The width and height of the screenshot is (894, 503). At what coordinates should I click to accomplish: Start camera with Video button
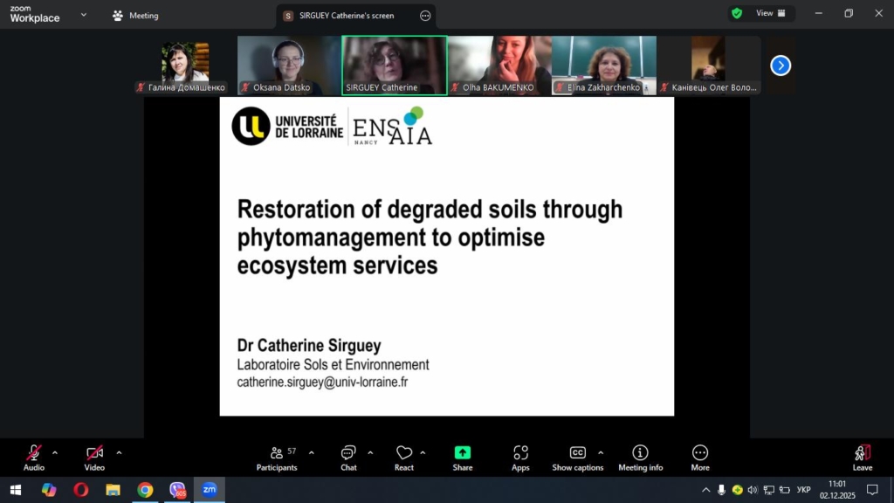pyautogui.click(x=94, y=457)
